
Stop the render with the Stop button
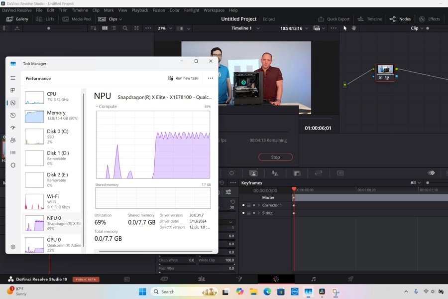(275, 157)
